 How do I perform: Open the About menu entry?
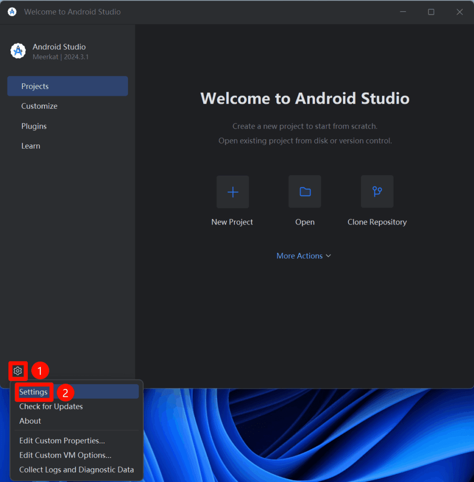pos(30,421)
